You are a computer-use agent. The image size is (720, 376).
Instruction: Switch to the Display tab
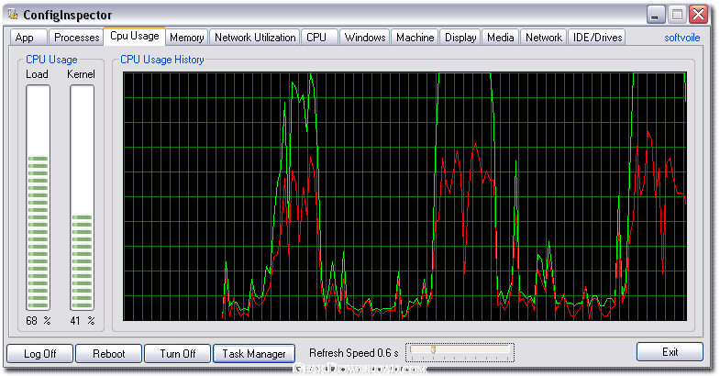460,38
